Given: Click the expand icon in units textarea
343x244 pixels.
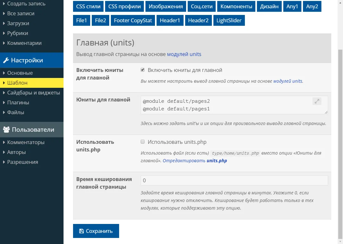Looking at the screenshot, I should point(317,101).
